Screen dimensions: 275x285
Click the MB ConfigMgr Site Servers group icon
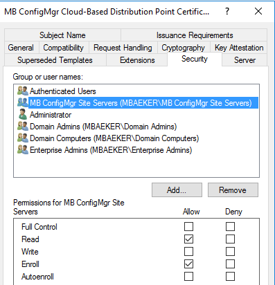click(x=23, y=102)
